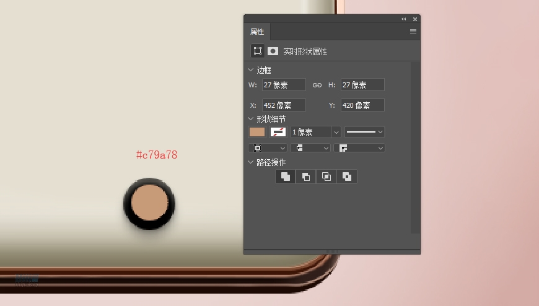The image size is (539, 306).
Task: Click the W width input field
Action: point(284,85)
